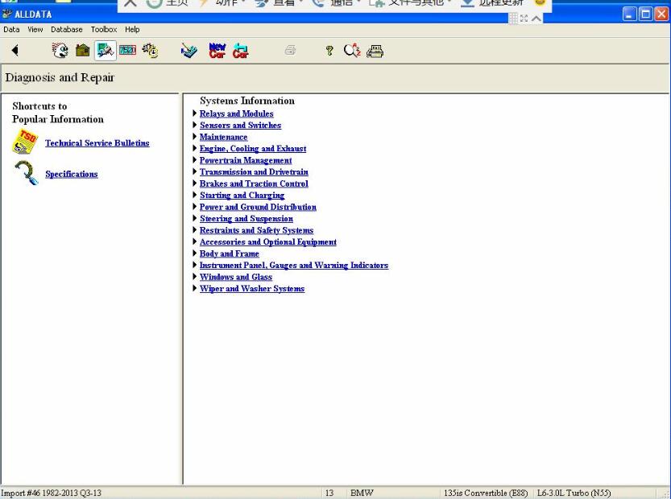Expand the Body and Frame arrow
The height and width of the screenshot is (499, 671).
(195, 254)
